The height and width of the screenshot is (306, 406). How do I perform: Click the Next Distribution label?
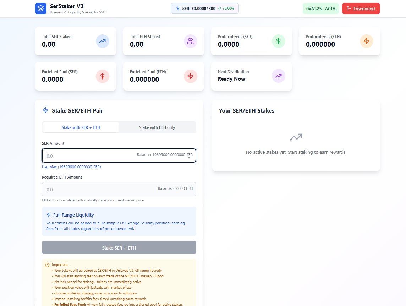coord(233,72)
